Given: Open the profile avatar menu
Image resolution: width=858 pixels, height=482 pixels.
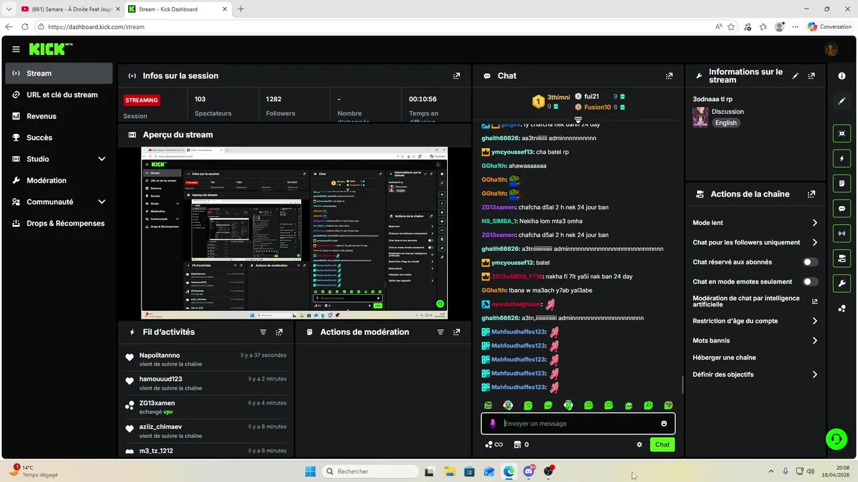Looking at the screenshot, I should (831, 50).
